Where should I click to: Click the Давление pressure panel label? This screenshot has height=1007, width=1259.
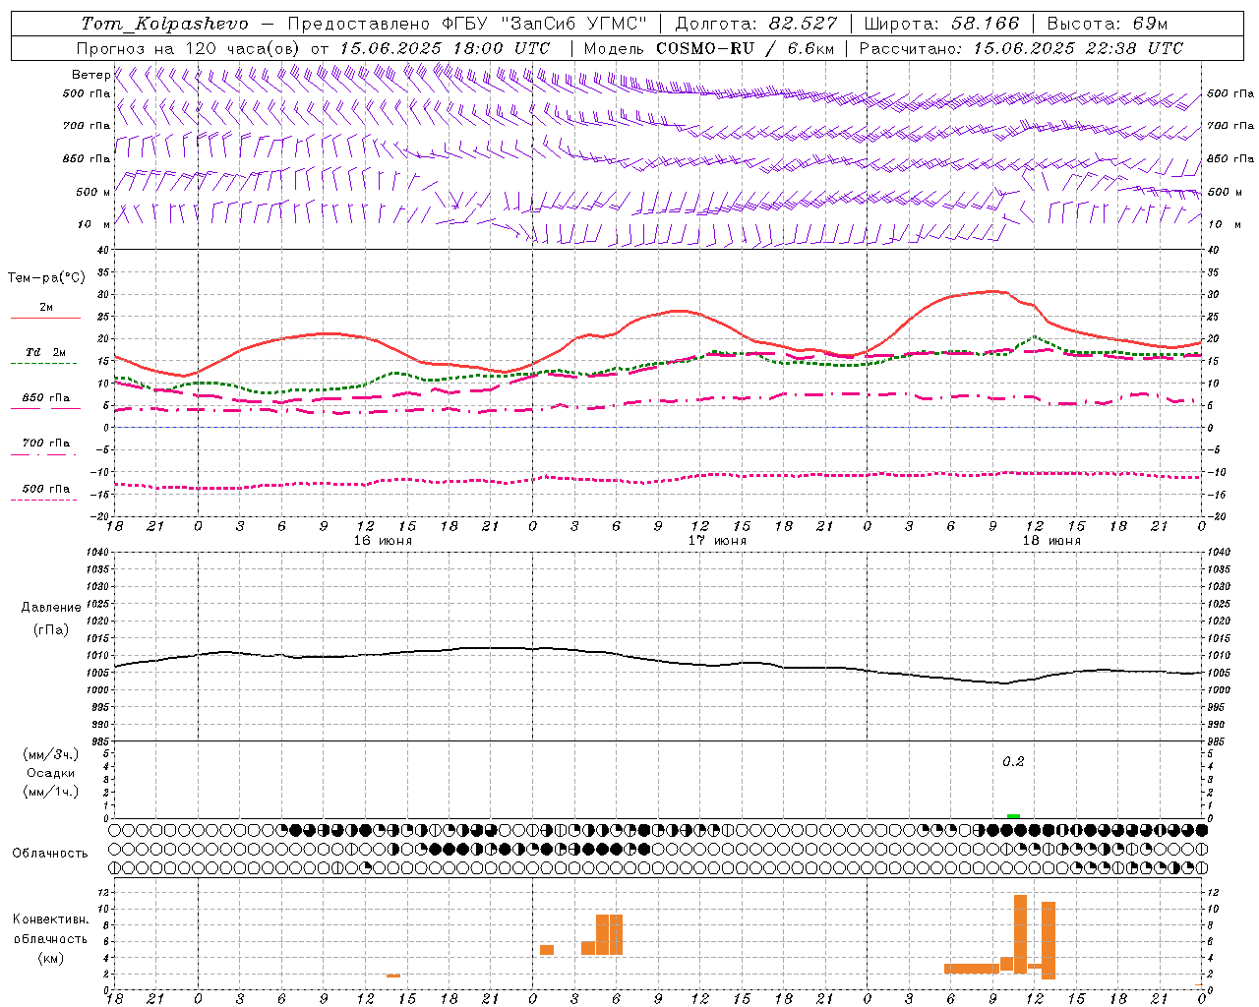[51, 608]
